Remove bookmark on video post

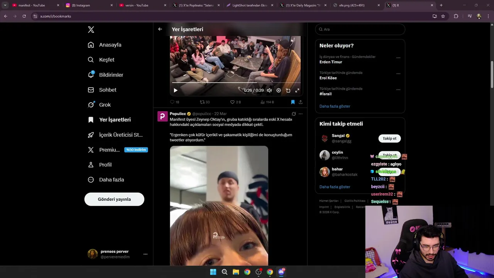tap(293, 102)
